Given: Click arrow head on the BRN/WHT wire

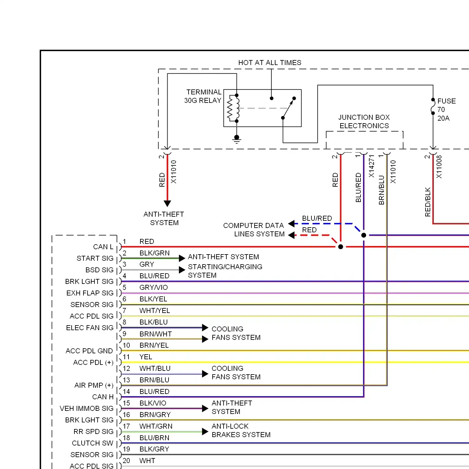Looking at the screenshot, I should pos(205,339).
